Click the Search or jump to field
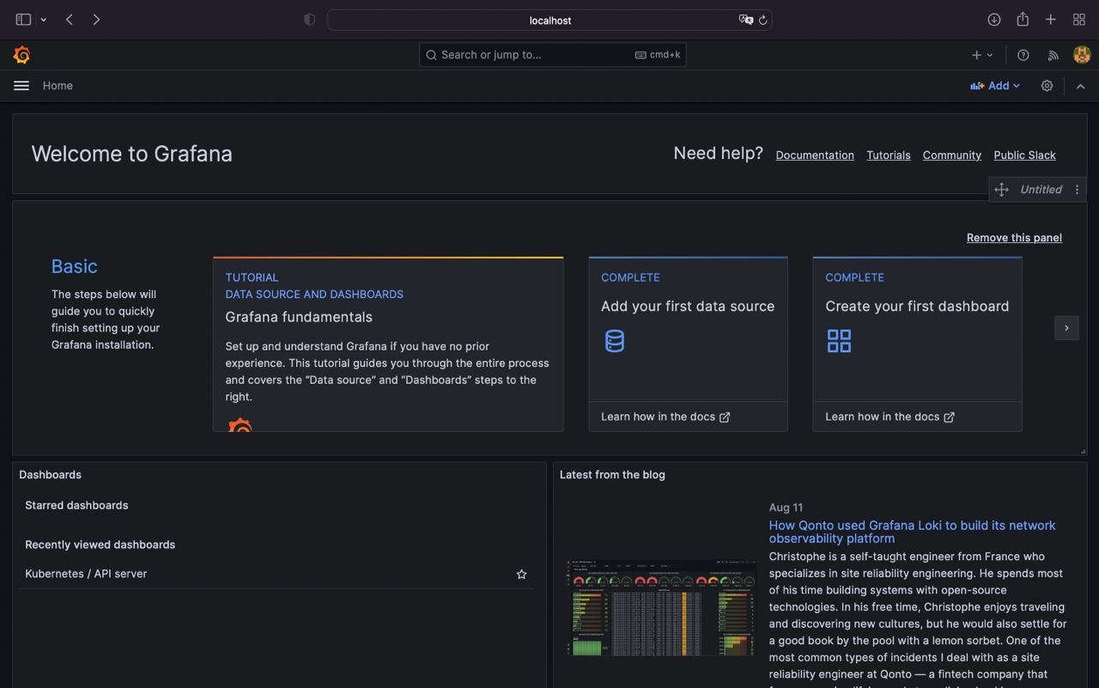This screenshot has height=688, width=1099. tap(553, 55)
